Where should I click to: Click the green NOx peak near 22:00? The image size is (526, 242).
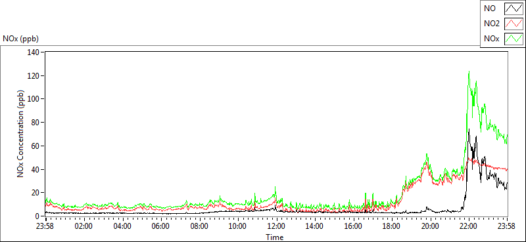(469, 71)
